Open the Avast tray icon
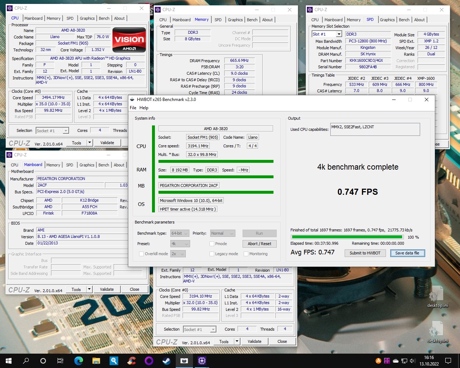The height and width of the screenshot is (368, 460). 378,361
